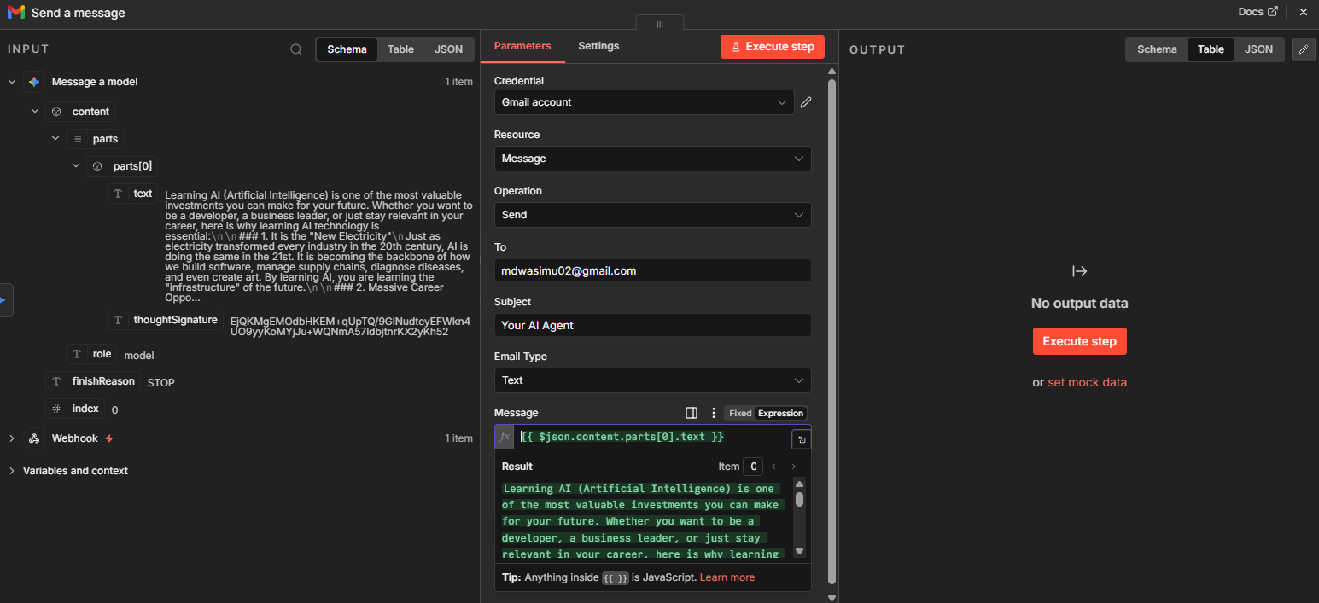Click the fx icon in Message expression
The width and height of the screenshot is (1319, 603).
(505, 437)
